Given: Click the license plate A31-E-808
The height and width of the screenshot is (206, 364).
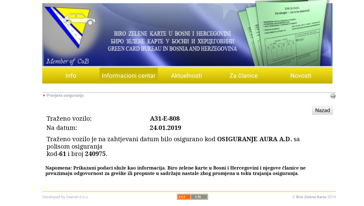Looking at the screenshot, I should (165, 118).
